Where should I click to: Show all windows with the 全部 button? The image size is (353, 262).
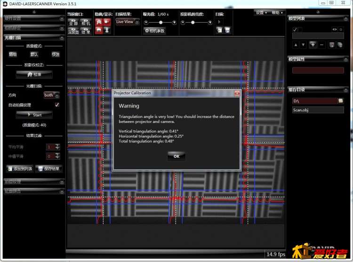(73, 23)
